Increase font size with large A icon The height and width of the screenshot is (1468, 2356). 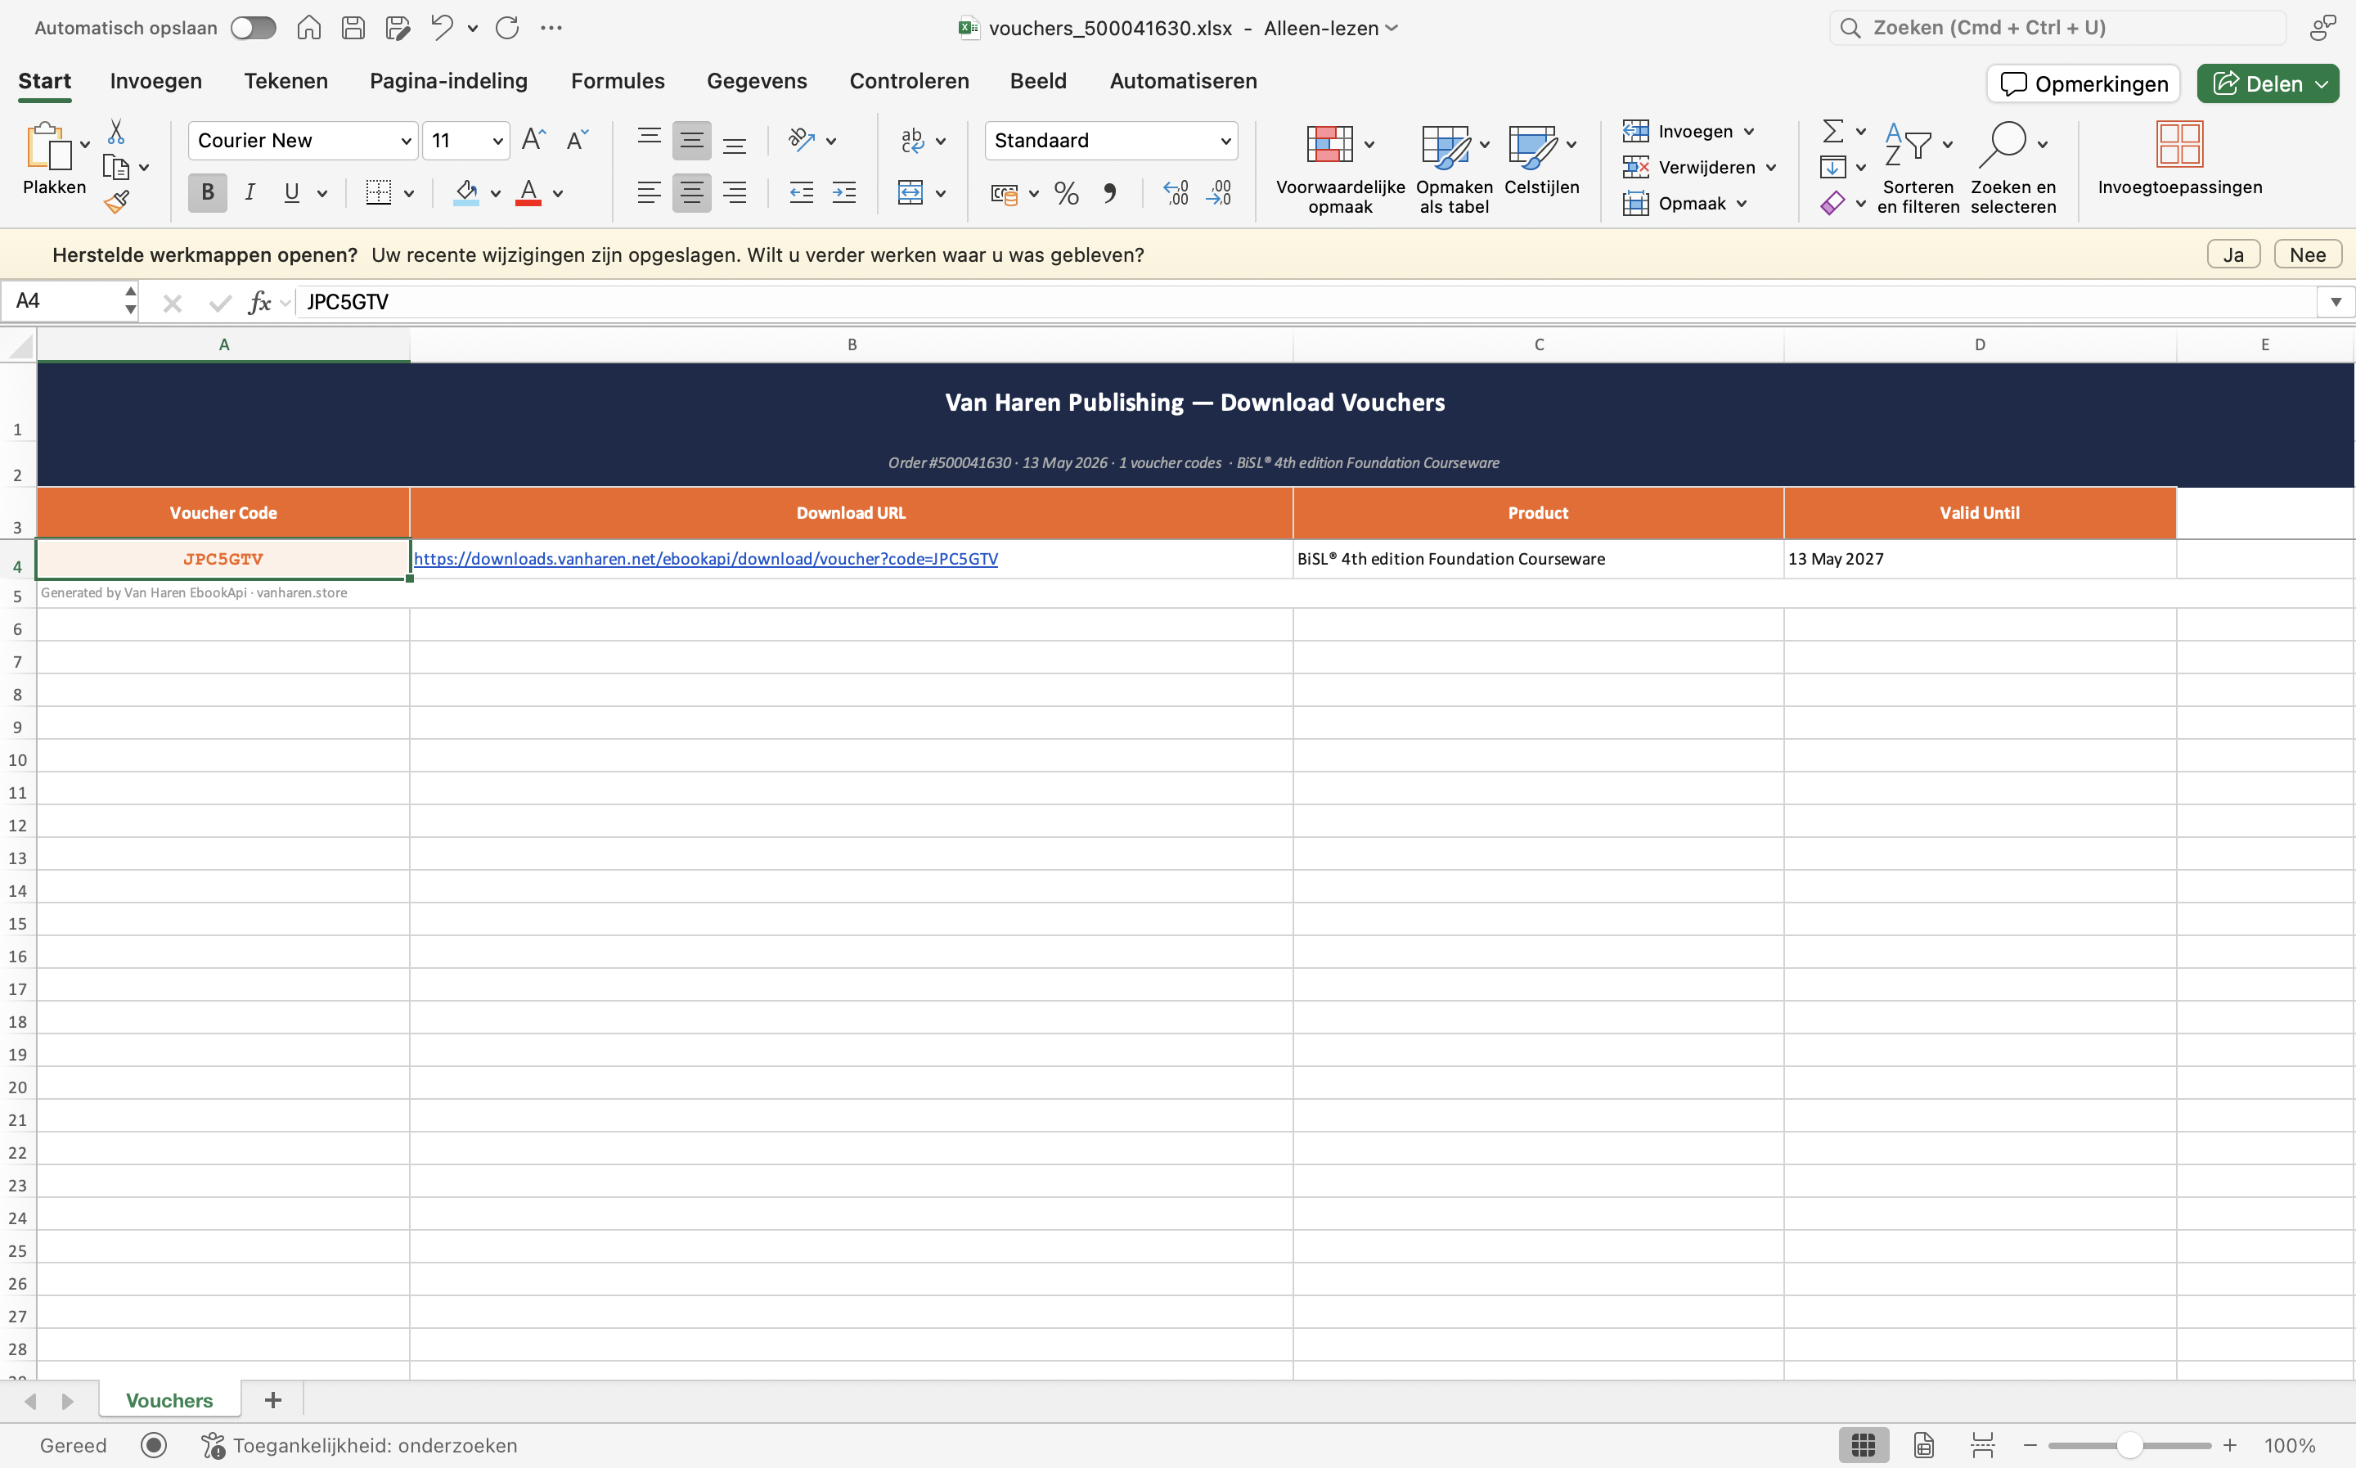pyautogui.click(x=533, y=141)
